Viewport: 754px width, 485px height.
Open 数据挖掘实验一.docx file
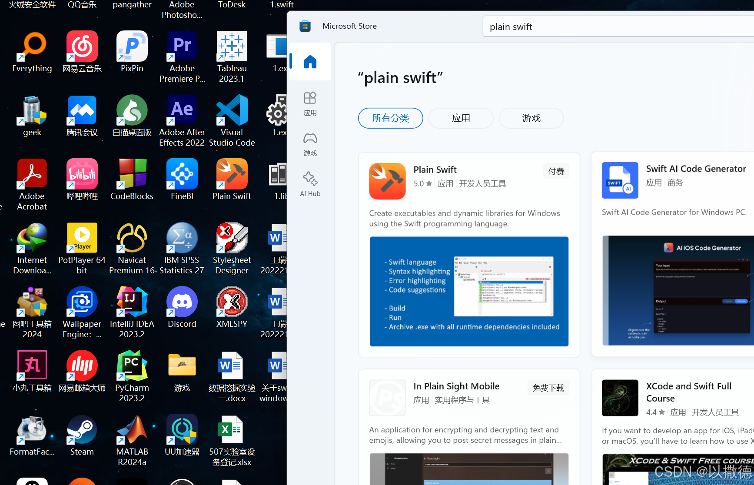[x=232, y=376]
